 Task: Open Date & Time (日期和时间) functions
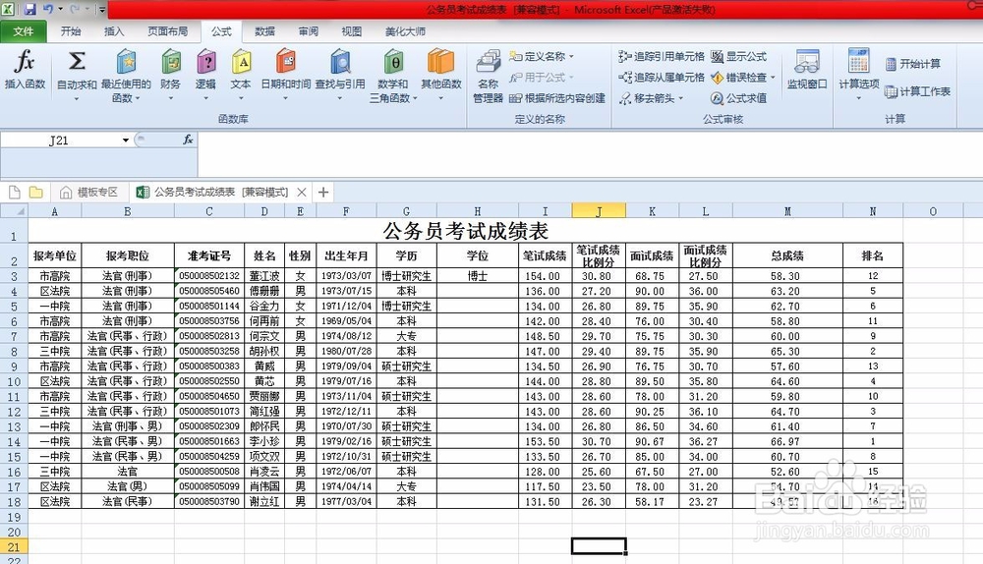click(285, 76)
